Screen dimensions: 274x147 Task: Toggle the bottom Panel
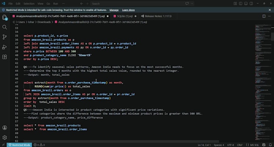pos(246,4)
